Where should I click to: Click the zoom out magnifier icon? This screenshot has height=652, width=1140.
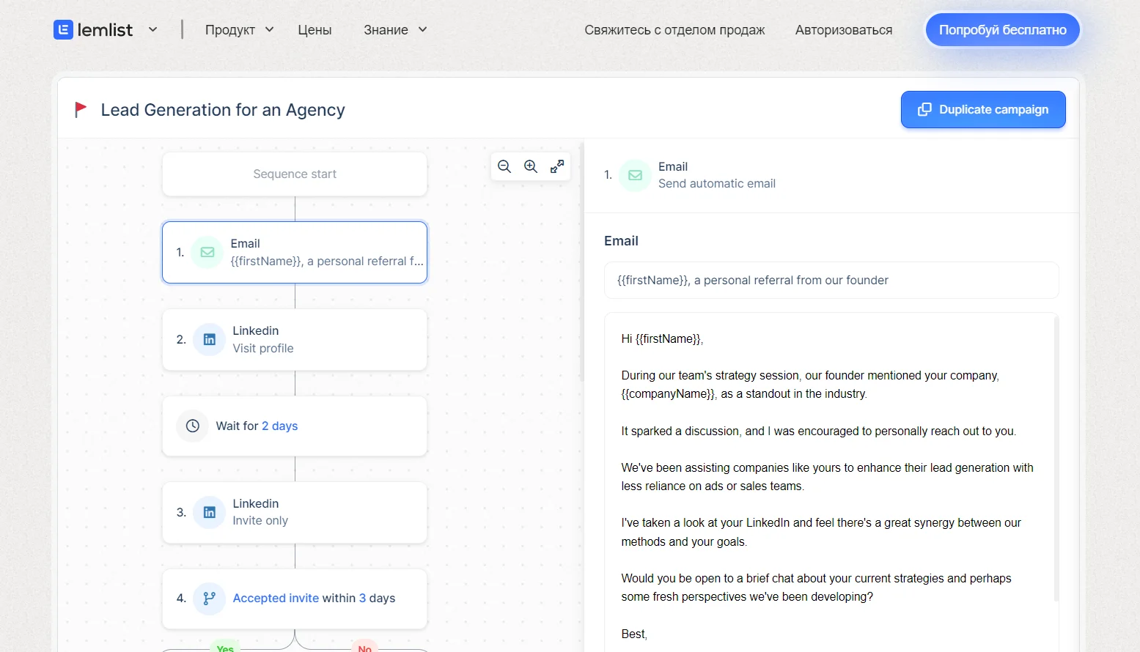pos(504,166)
